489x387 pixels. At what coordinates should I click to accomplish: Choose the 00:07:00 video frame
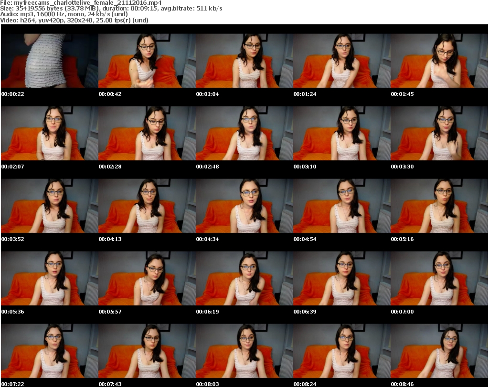tap(439, 278)
